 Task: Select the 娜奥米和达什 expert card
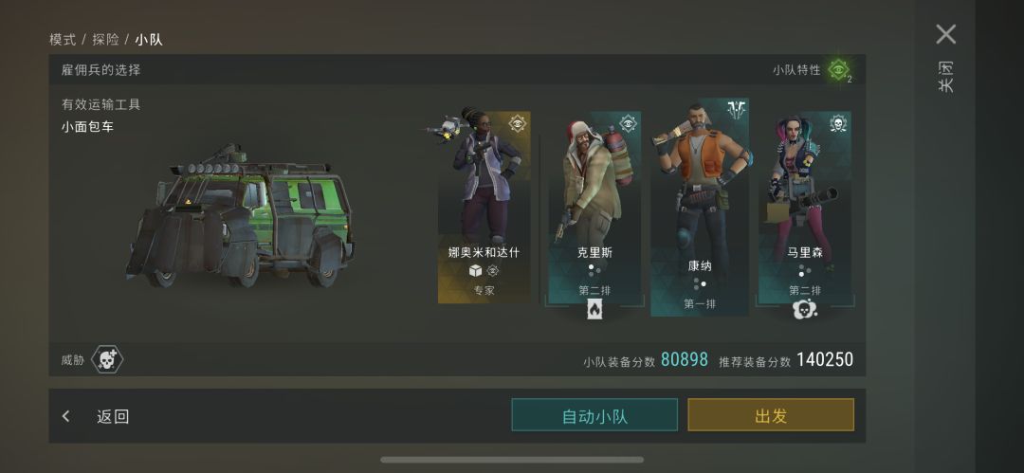tap(484, 207)
